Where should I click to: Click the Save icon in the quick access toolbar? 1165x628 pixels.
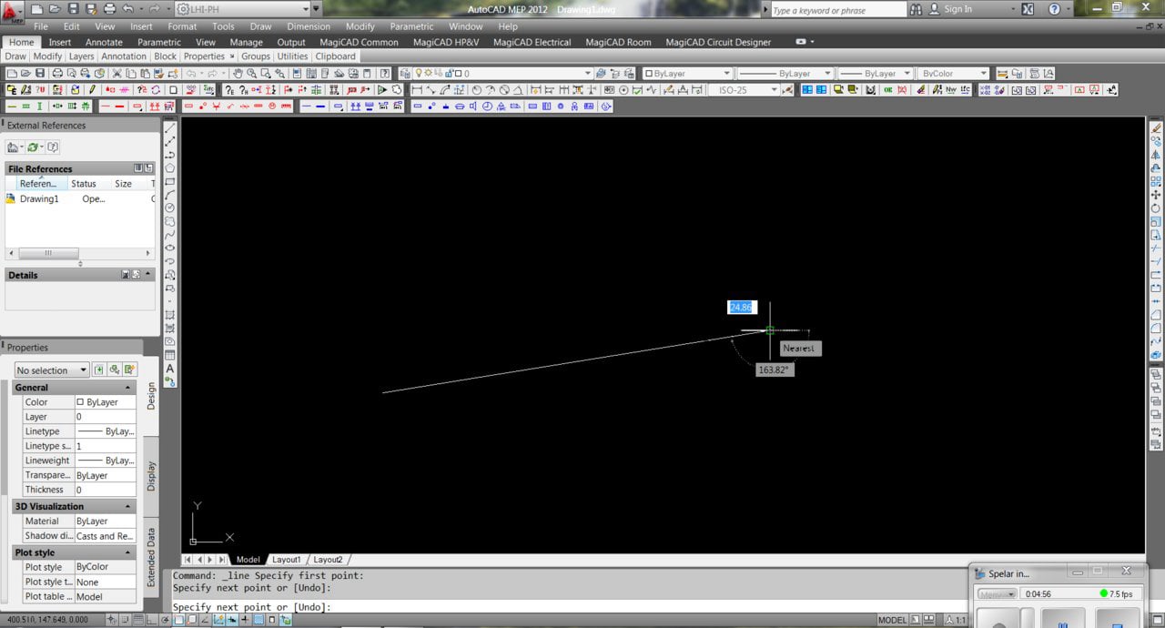[72, 9]
